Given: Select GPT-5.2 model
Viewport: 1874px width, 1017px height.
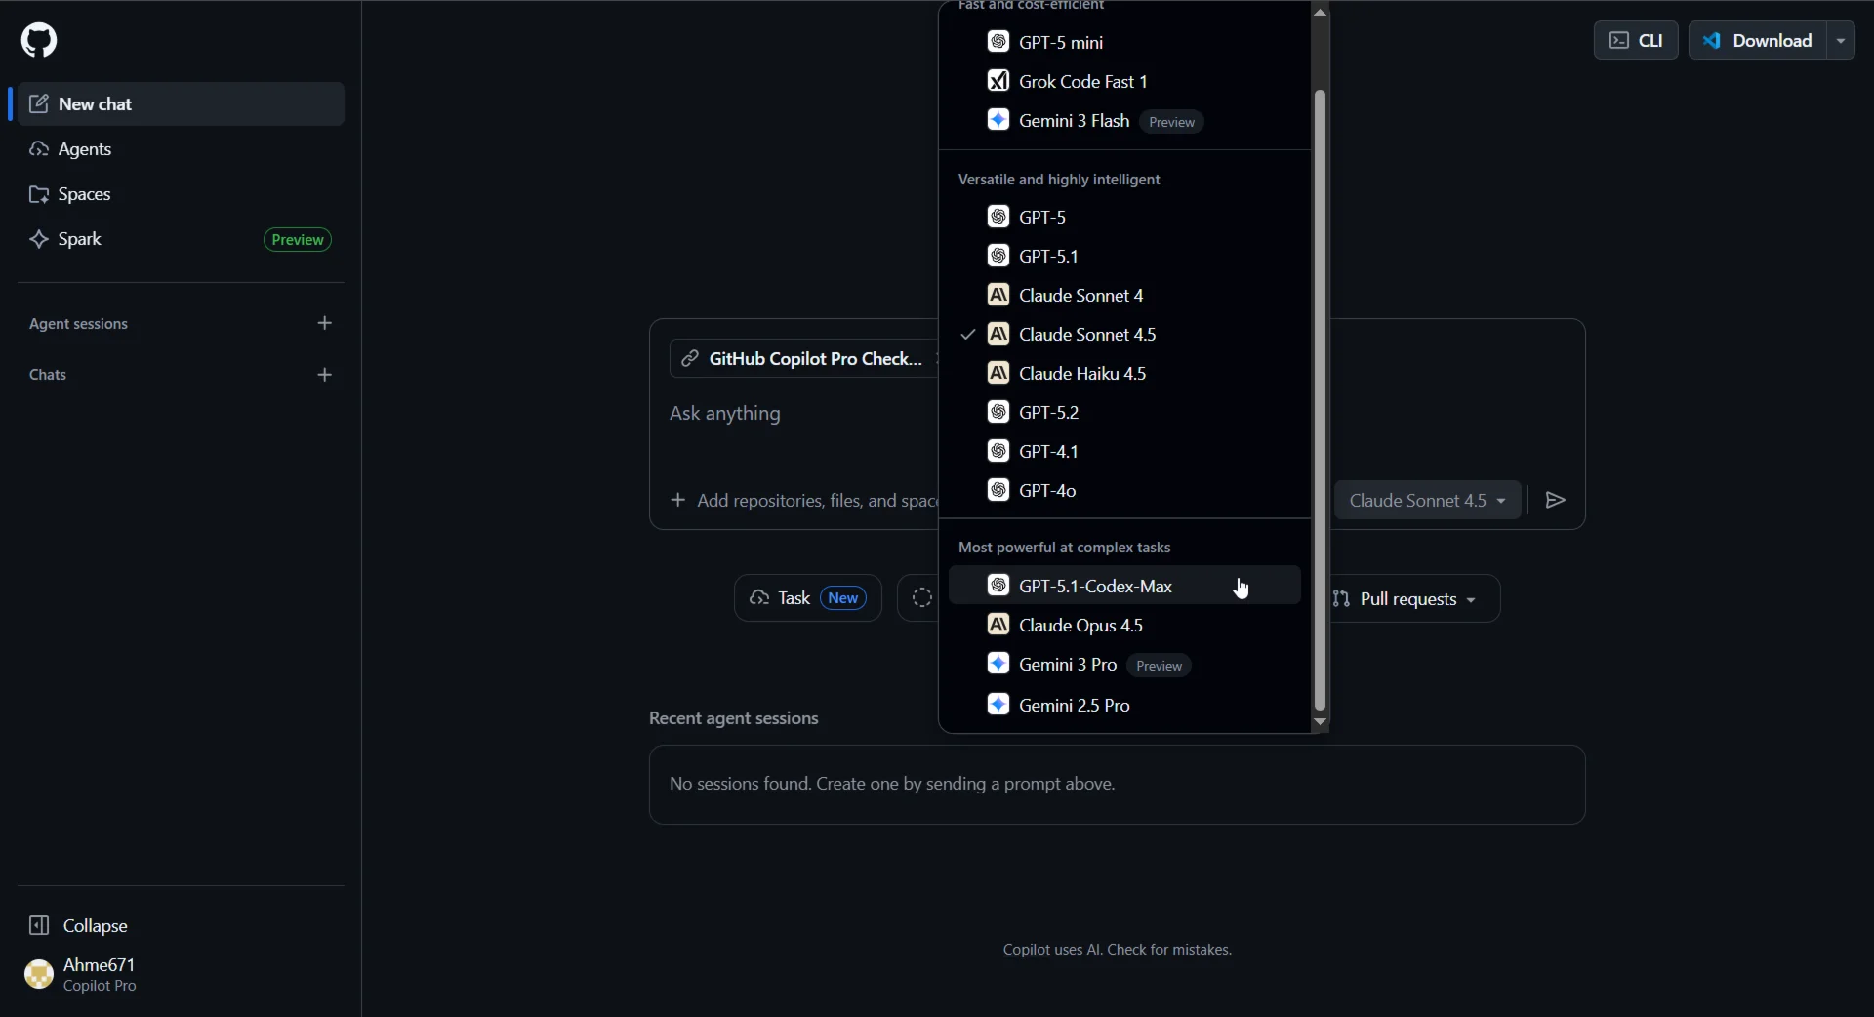Looking at the screenshot, I should (x=1124, y=412).
